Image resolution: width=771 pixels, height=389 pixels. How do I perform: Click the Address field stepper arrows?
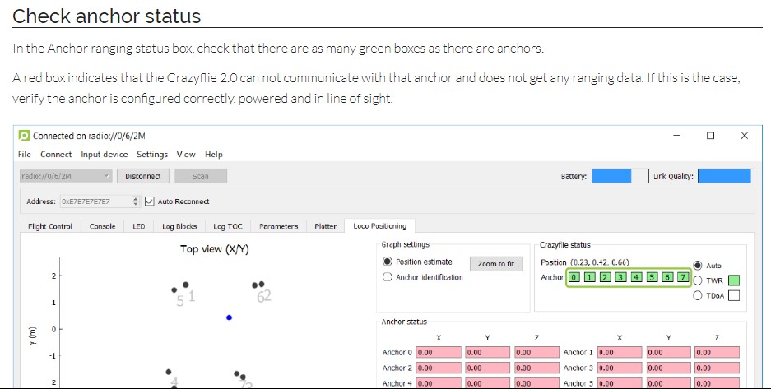point(136,201)
